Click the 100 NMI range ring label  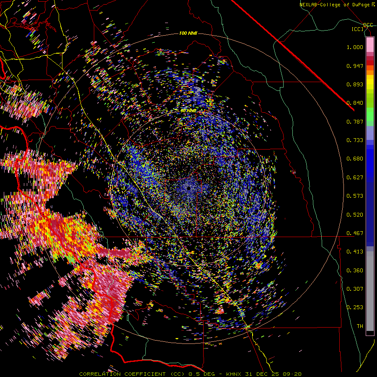tap(188, 33)
